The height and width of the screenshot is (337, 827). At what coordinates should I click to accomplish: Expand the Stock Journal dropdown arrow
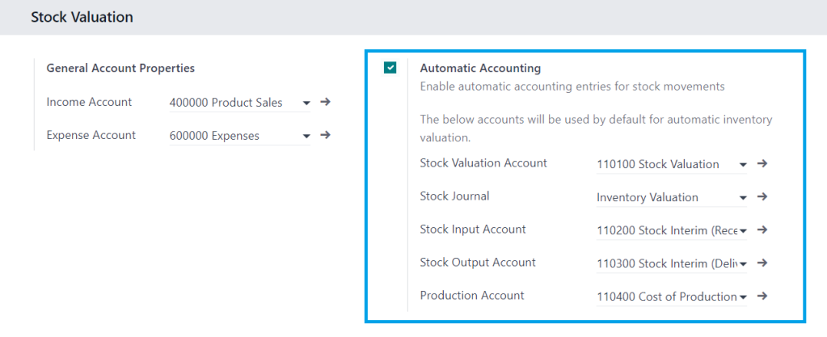coord(743,198)
